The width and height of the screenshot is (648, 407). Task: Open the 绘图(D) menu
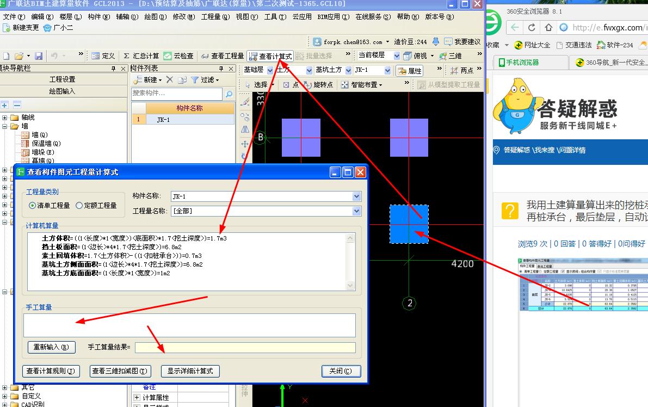pyautogui.click(x=156, y=17)
